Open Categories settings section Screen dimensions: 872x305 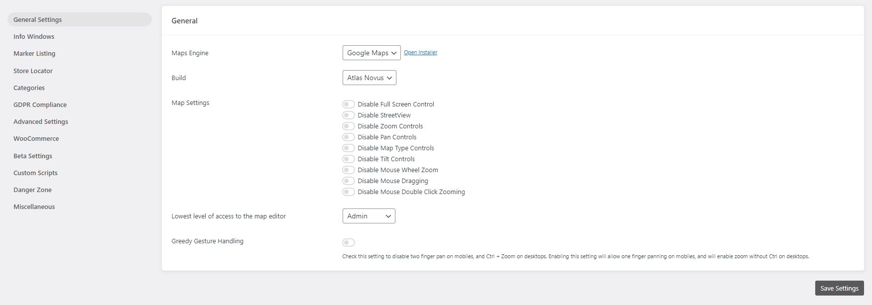[29, 88]
